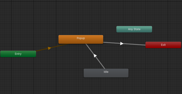
Task: Click the white arrowhead on Popup-to-Exit transition
Action: pyautogui.click(x=122, y=43)
